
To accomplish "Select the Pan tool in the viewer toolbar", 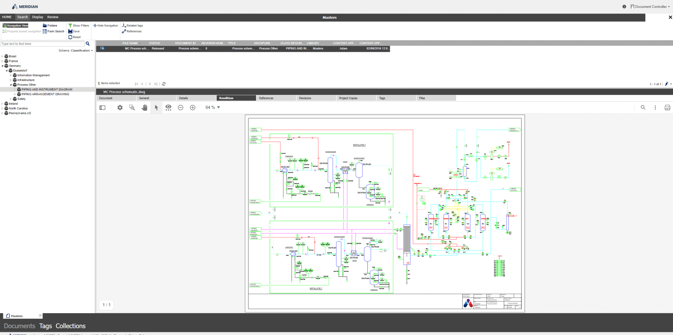I will coord(144,107).
